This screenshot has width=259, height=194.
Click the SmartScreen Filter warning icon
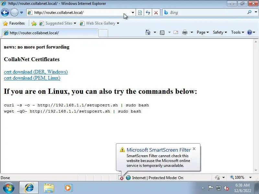122,150
